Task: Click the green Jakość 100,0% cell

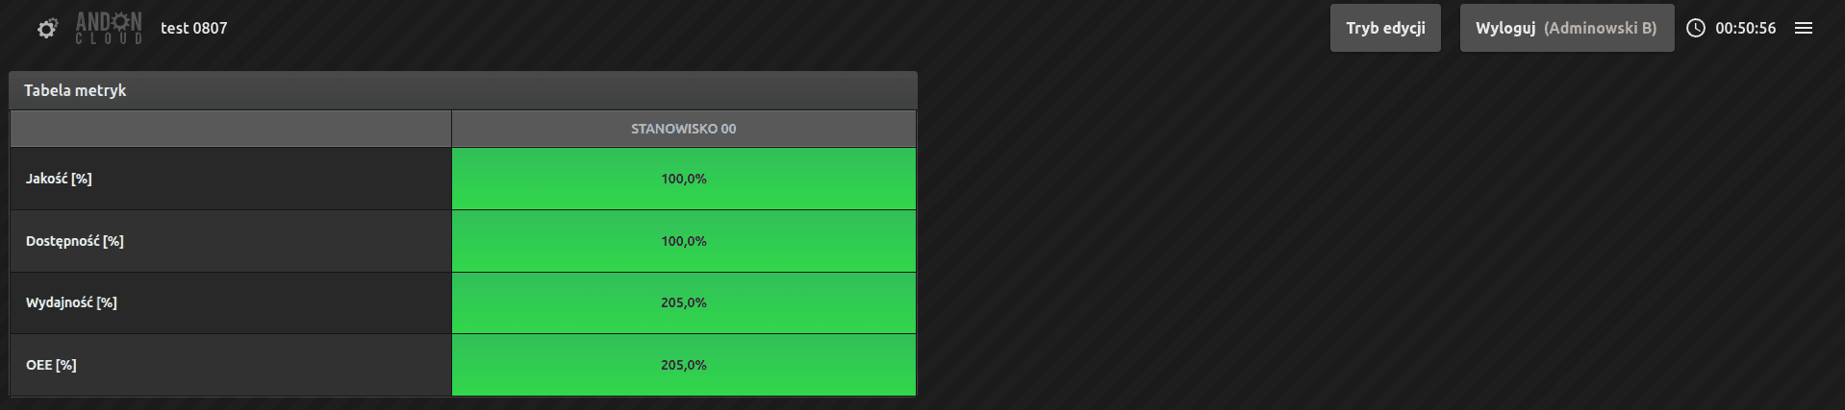Action: click(683, 179)
